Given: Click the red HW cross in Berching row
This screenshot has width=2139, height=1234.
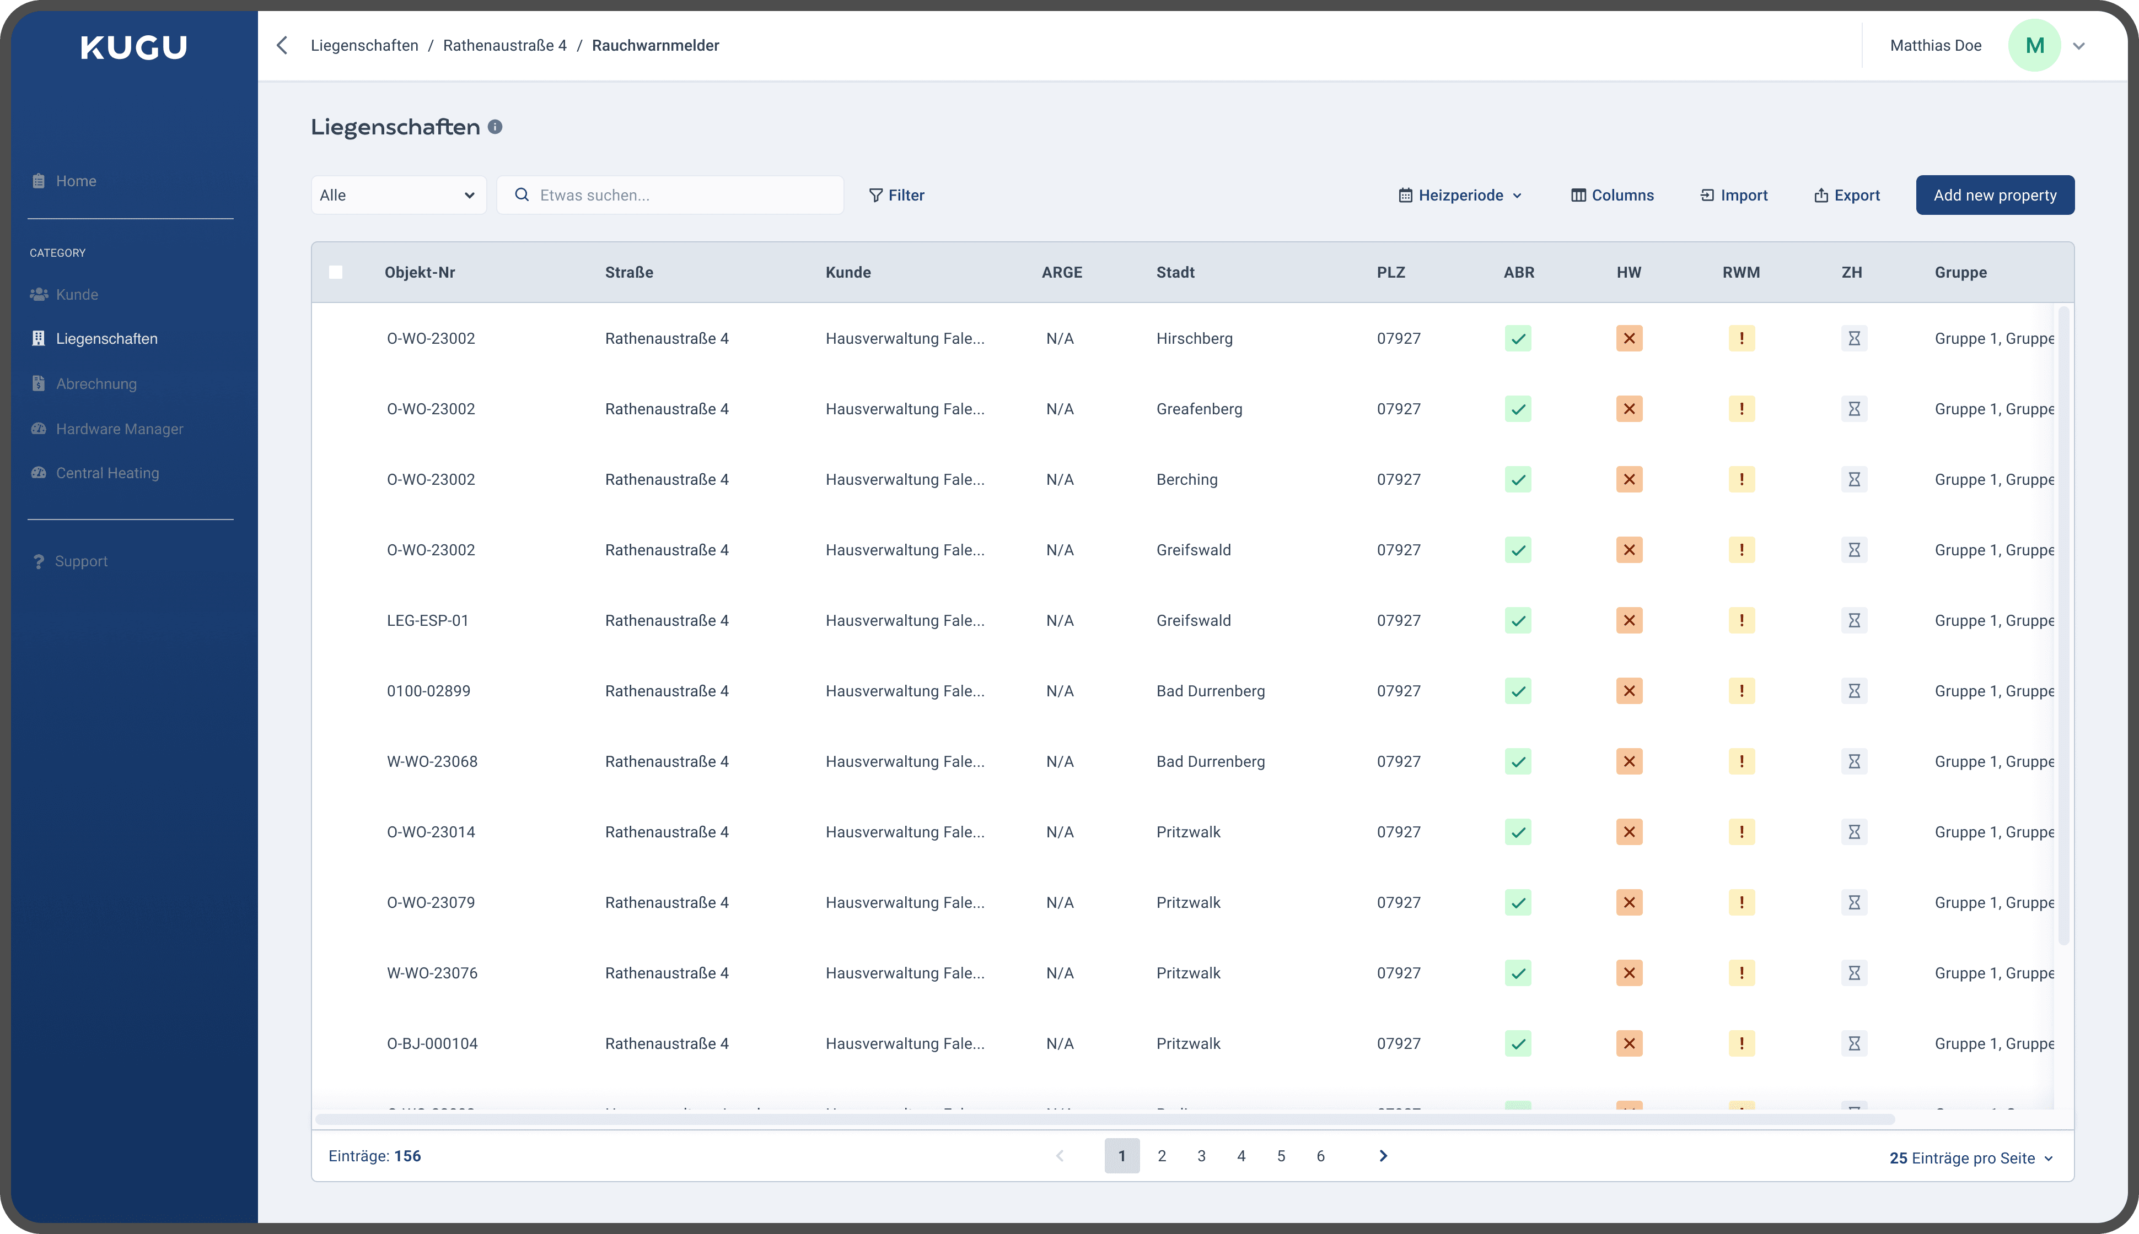Looking at the screenshot, I should pyautogui.click(x=1629, y=480).
